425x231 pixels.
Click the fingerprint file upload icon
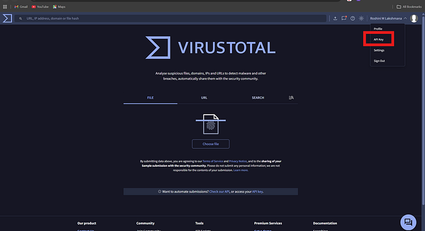[x=211, y=124]
